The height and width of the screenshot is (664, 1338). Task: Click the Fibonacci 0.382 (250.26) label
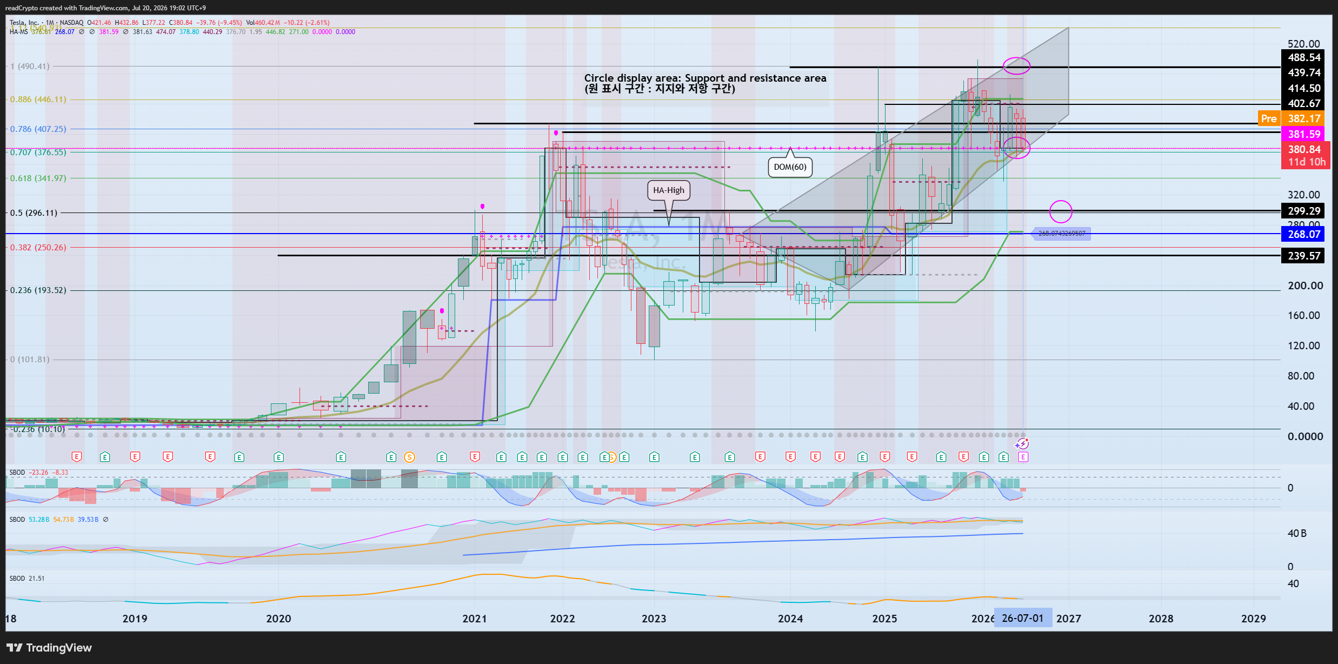(38, 248)
